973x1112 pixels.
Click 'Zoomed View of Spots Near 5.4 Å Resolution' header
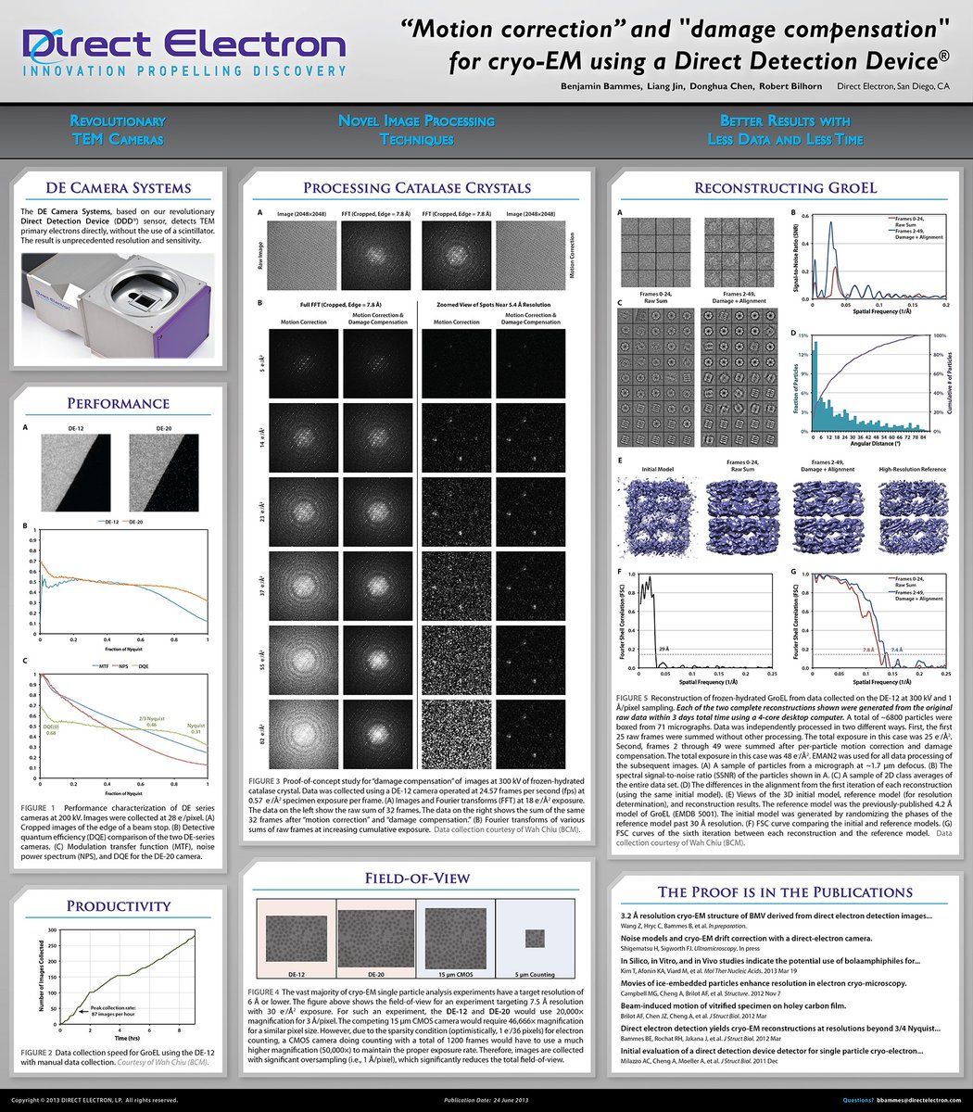[x=493, y=304]
